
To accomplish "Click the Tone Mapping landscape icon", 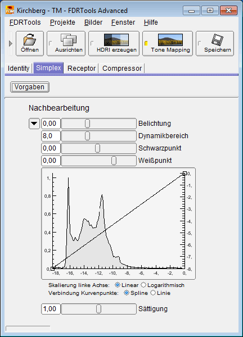I will [x=170, y=40].
